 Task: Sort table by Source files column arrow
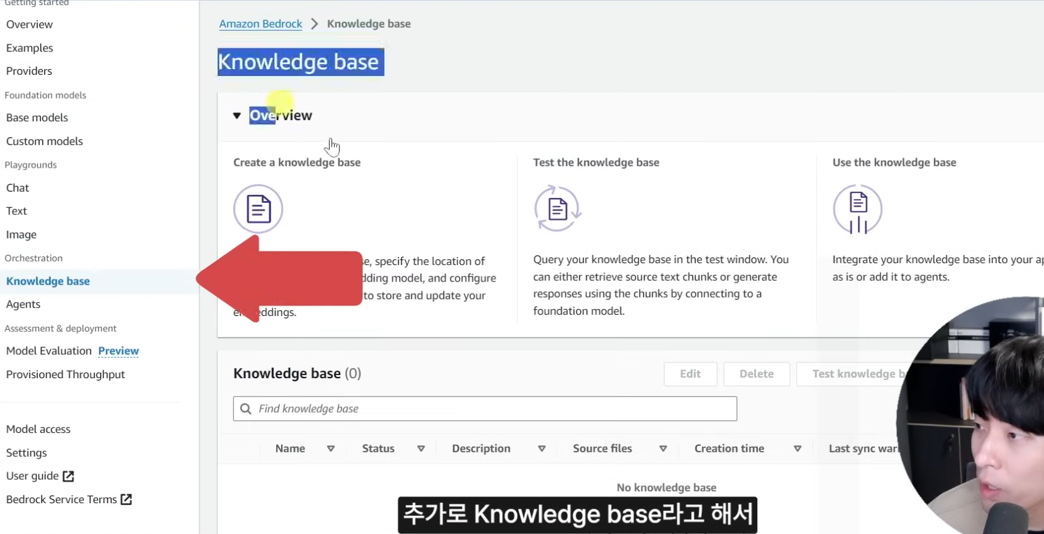click(663, 449)
